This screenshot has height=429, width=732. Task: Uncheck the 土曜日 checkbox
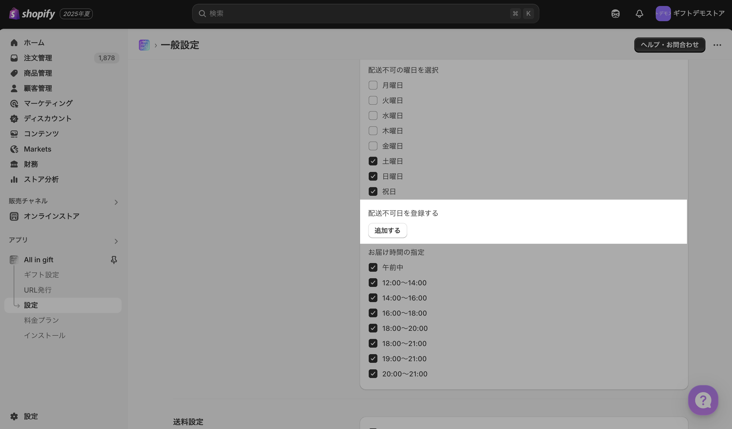373,161
